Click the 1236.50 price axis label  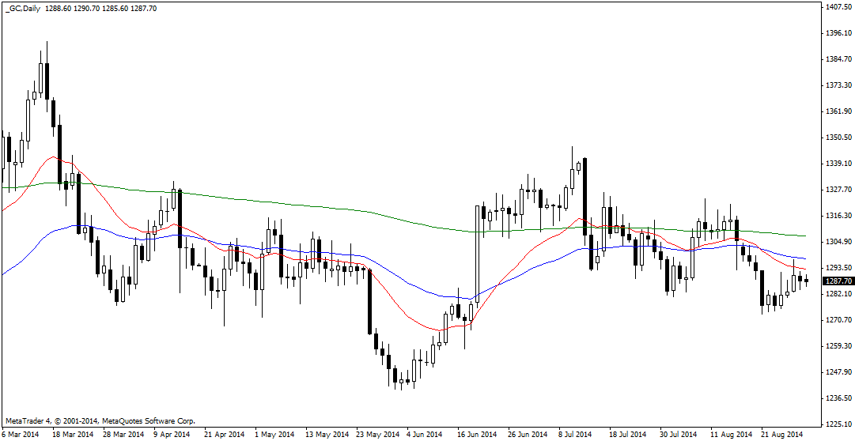click(839, 398)
